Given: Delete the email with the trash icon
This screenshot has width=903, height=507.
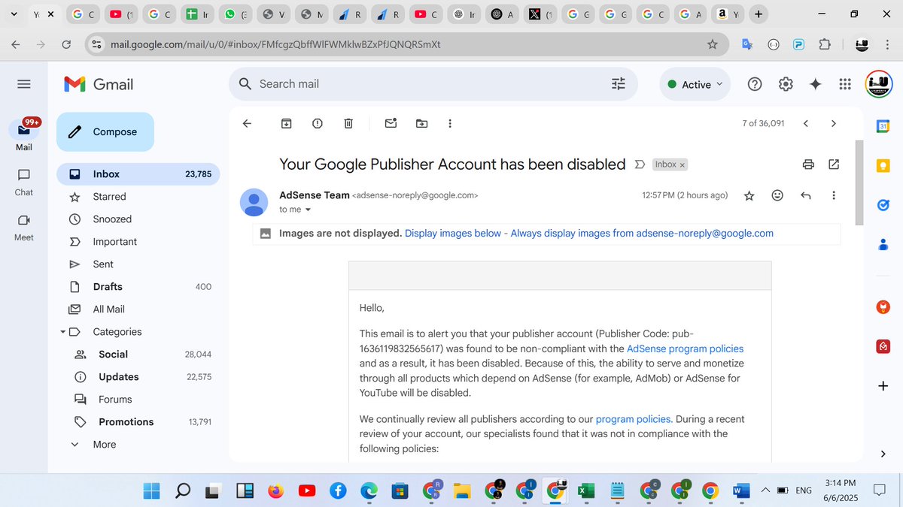Looking at the screenshot, I should coord(348,123).
